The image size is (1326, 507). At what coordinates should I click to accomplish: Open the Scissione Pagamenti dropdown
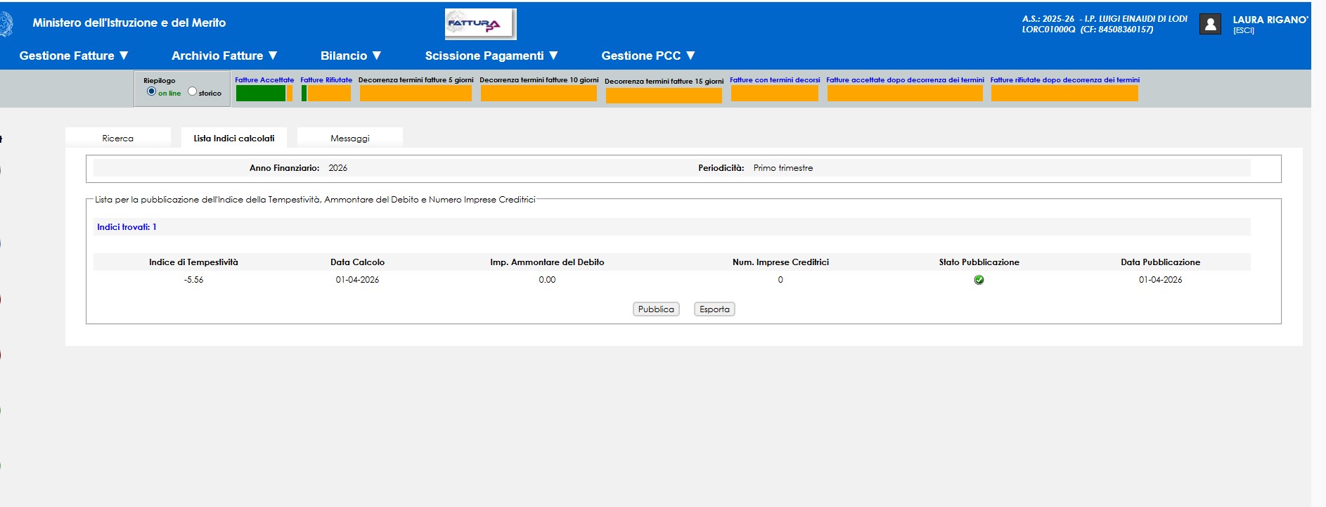pyautogui.click(x=491, y=56)
